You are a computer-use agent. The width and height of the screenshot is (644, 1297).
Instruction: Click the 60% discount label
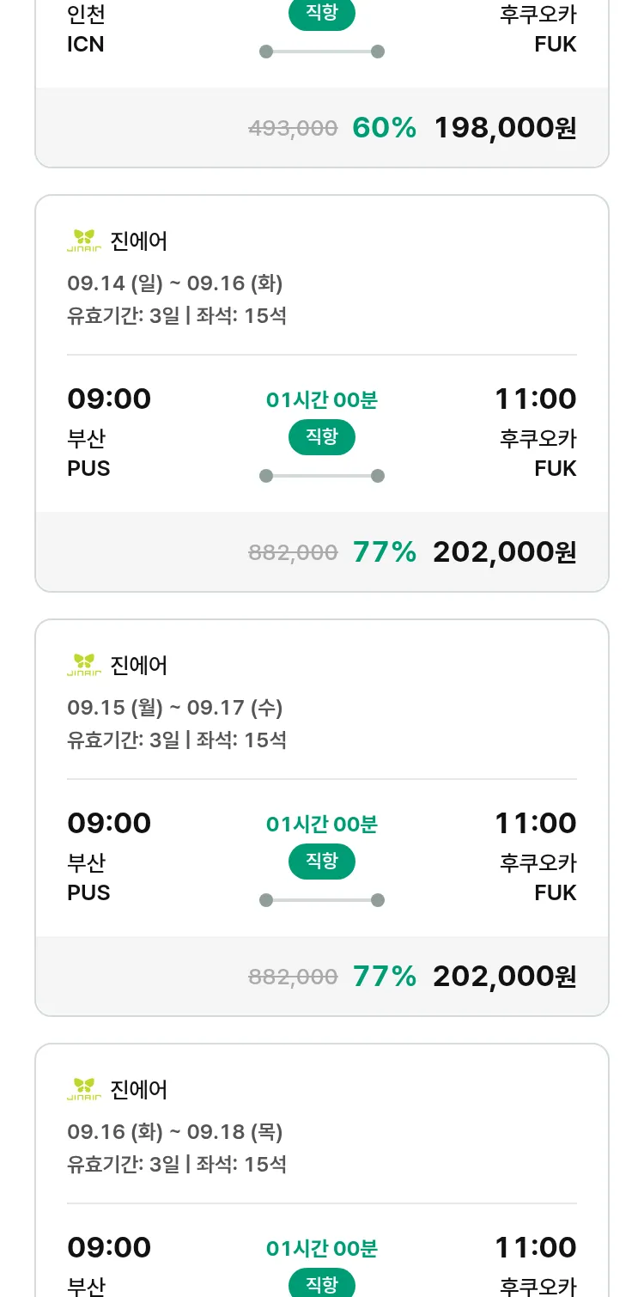point(384,128)
